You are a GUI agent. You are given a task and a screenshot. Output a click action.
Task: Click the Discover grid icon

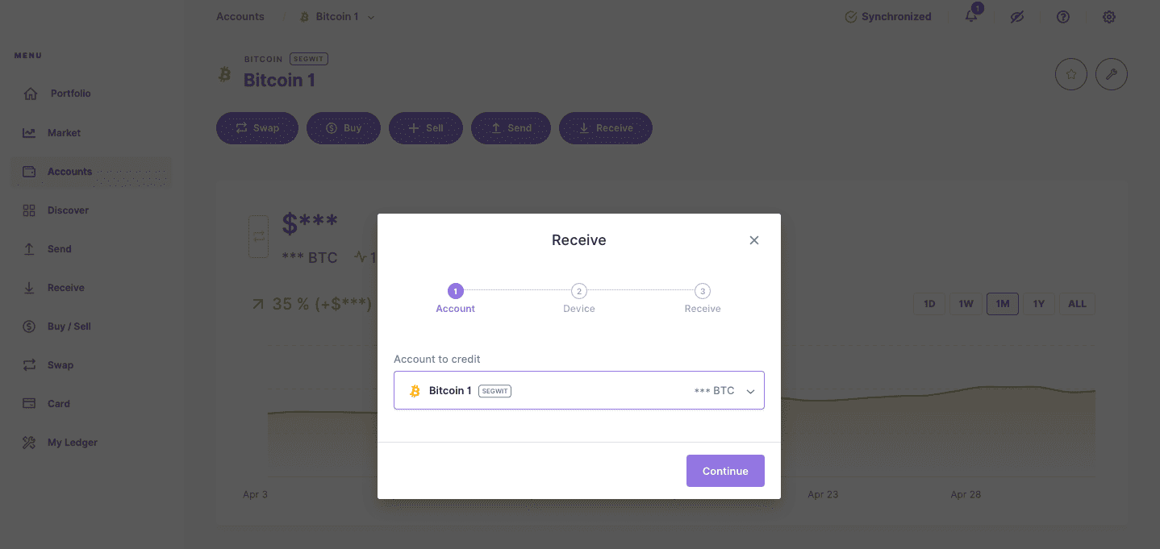click(29, 210)
